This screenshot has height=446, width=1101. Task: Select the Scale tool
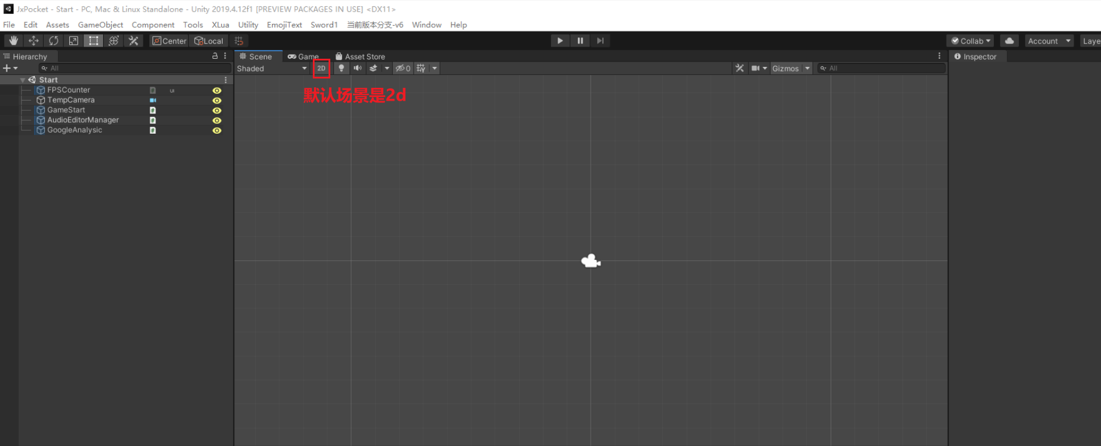(x=73, y=41)
